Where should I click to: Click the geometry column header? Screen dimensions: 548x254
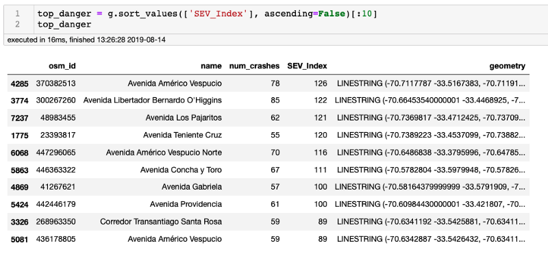(507, 66)
